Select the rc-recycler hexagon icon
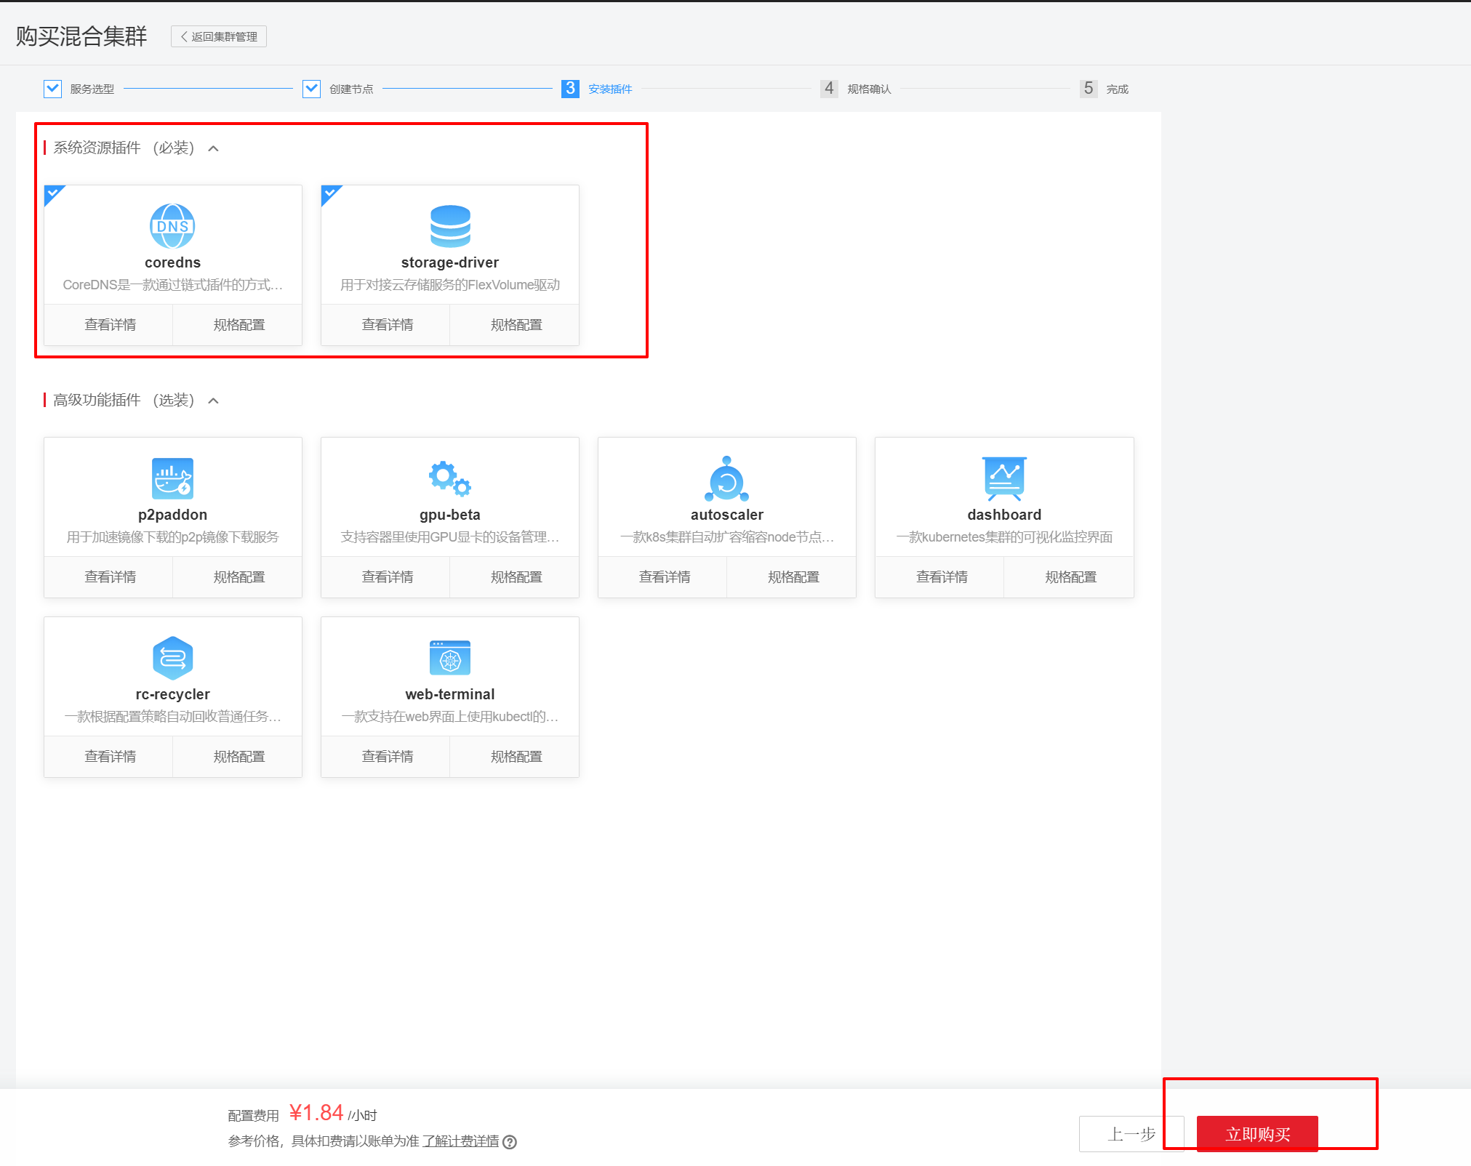This screenshot has height=1166, width=1471. coord(172,658)
